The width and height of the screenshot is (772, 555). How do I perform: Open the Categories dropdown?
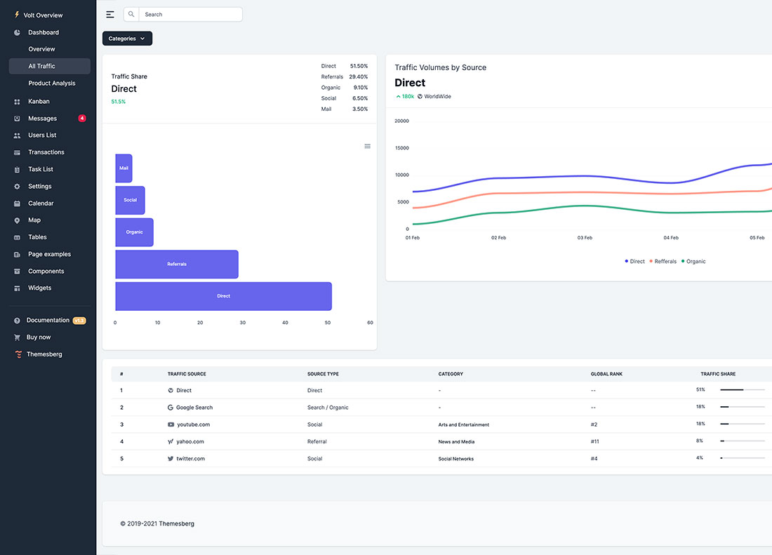coord(126,39)
